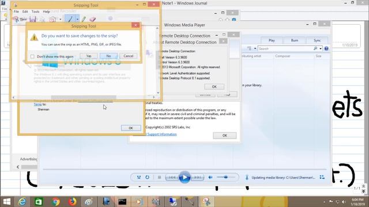Image resolution: width=369 pixels, height=207 pixels.
Task: Open the Edit menu in Snipping Tool
Action: pyautogui.click(x=25, y=11)
